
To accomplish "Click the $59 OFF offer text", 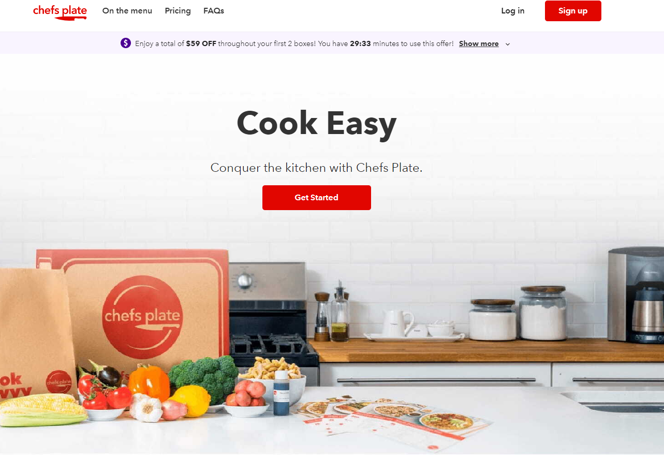I will 201,44.
